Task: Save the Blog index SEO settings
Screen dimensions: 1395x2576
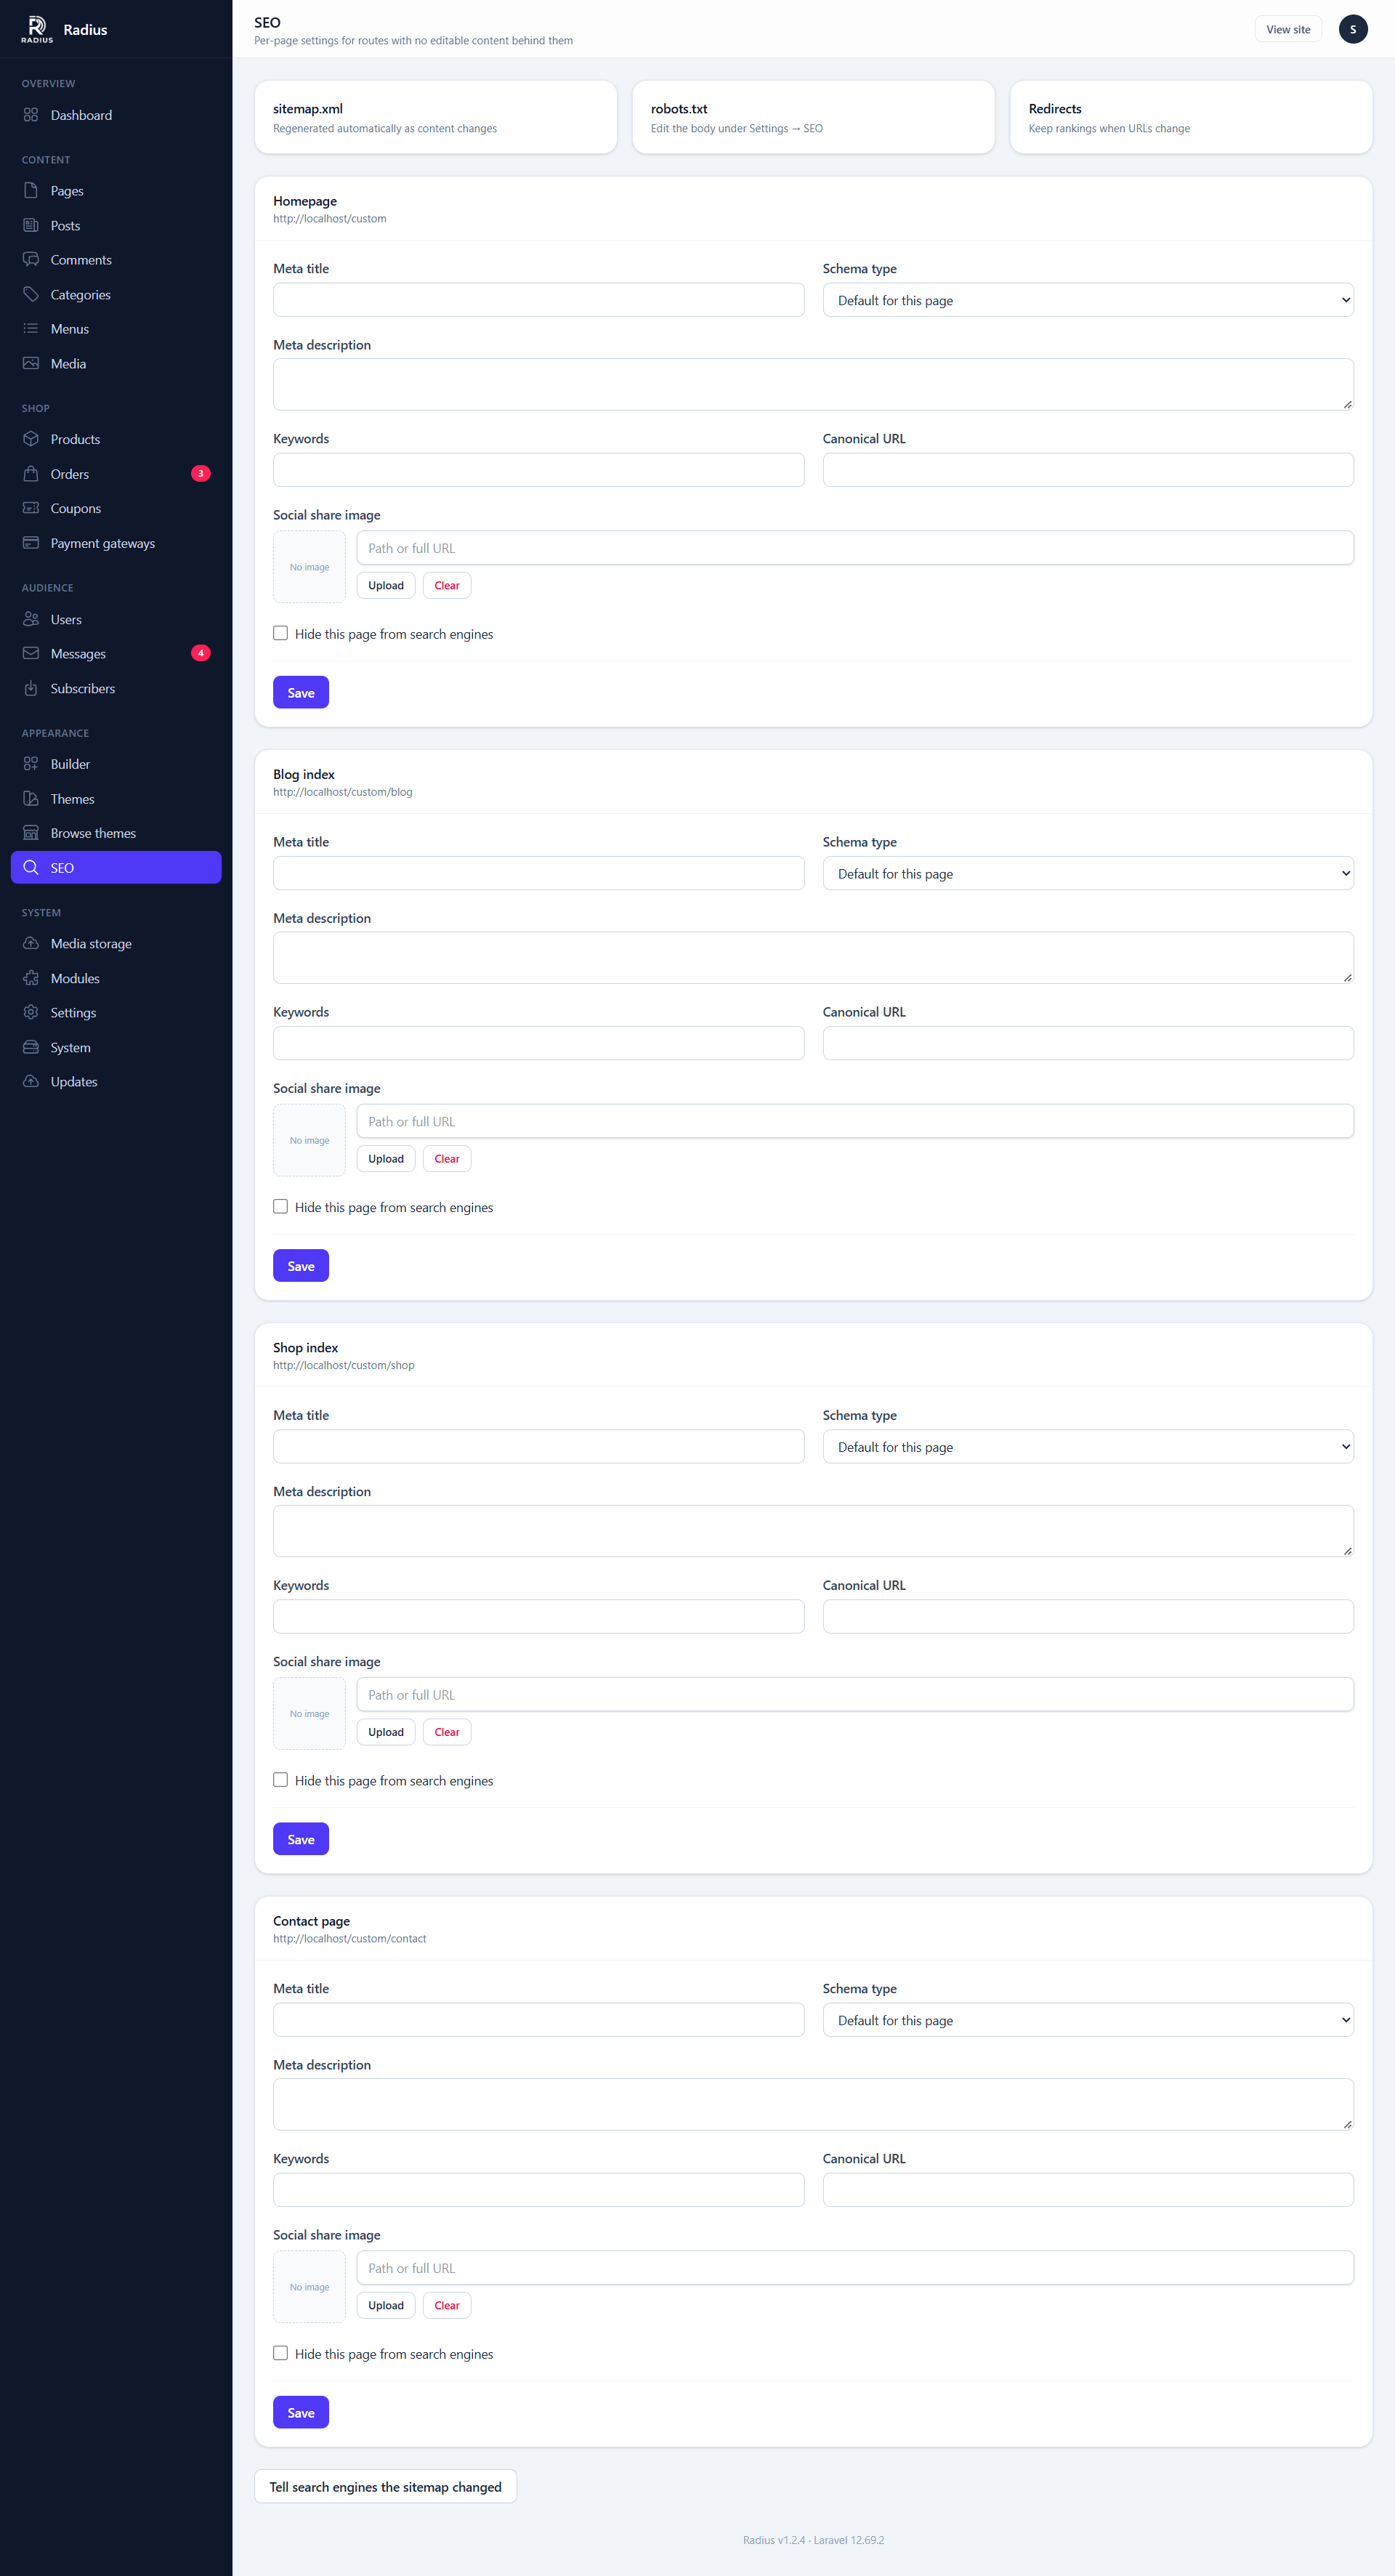Action: coord(301,1265)
